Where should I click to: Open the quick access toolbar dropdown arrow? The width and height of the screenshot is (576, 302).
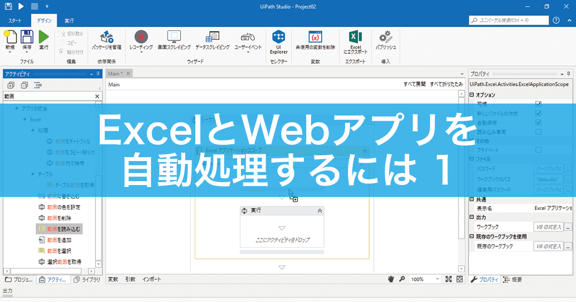[x=47, y=7]
